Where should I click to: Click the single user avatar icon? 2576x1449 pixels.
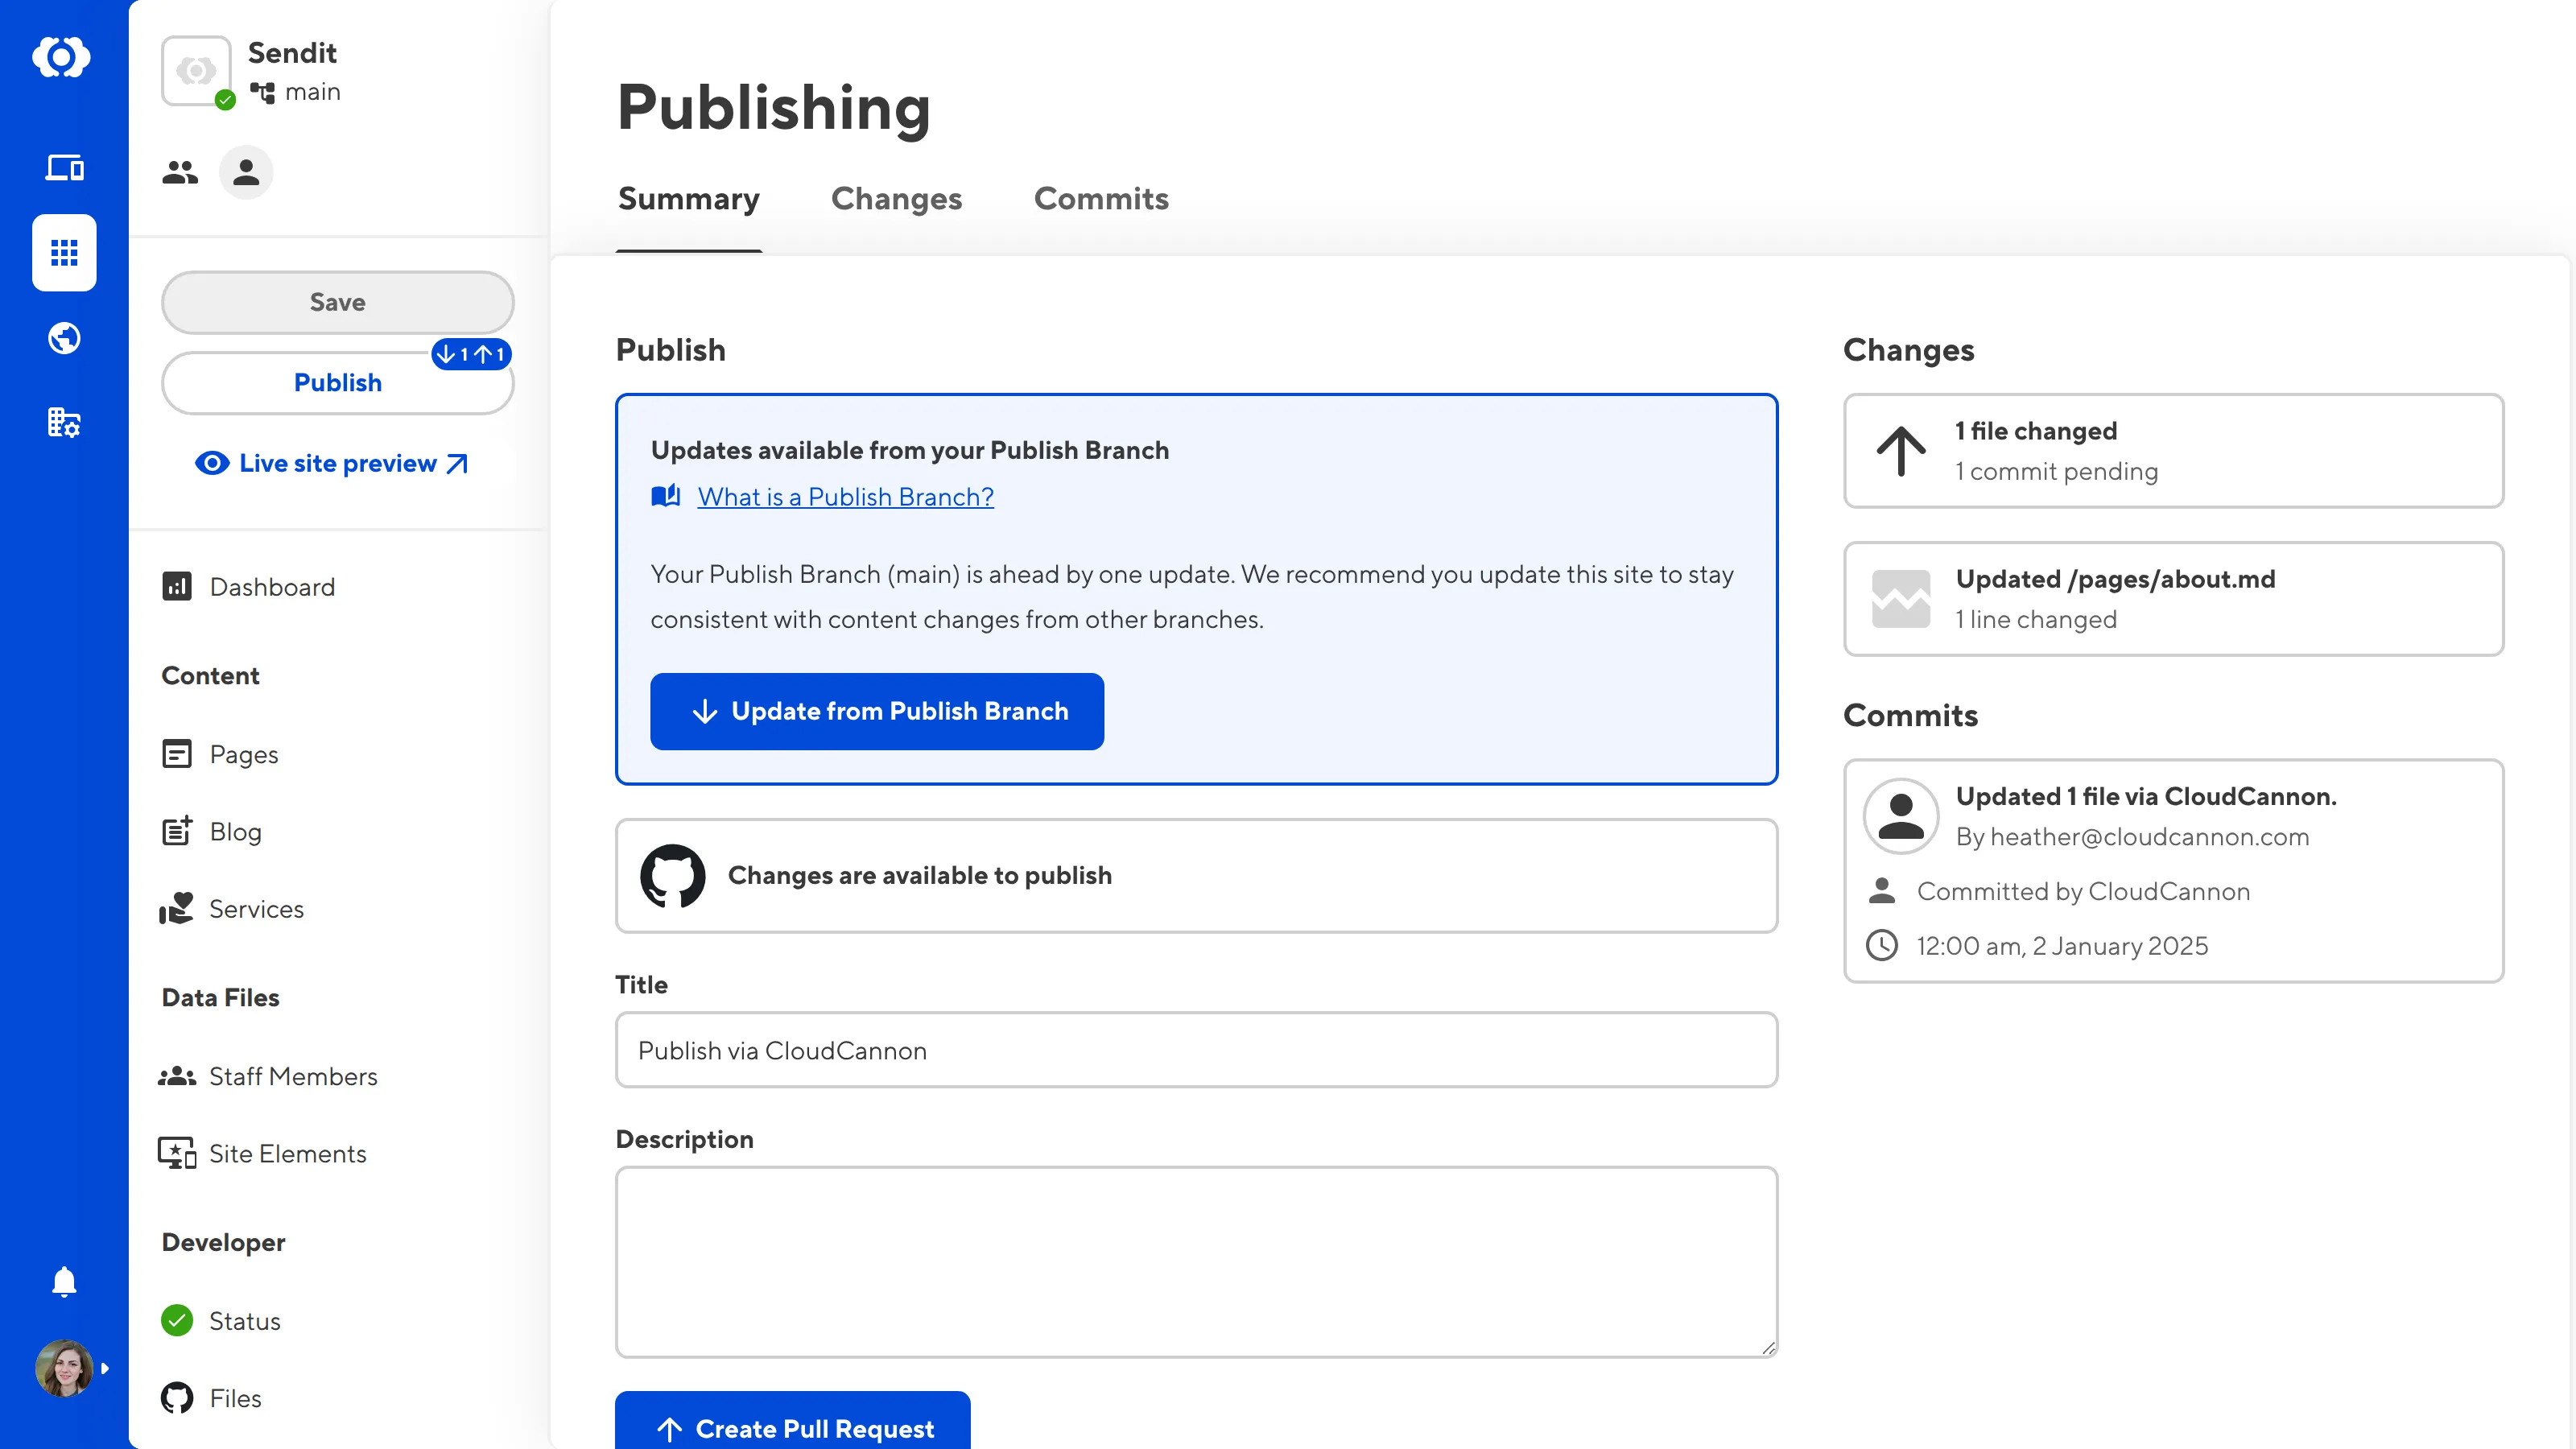coord(246,173)
